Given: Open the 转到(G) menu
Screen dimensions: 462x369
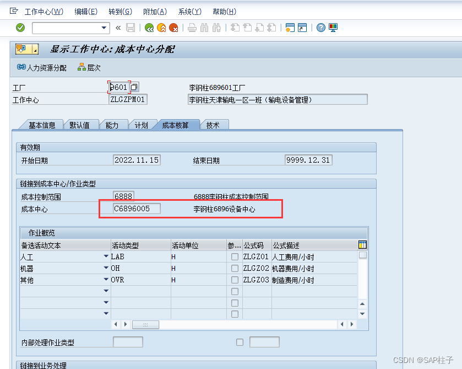Looking at the screenshot, I should coord(120,12).
